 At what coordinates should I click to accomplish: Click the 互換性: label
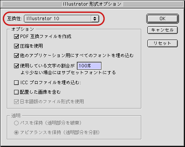pos(14,19)
